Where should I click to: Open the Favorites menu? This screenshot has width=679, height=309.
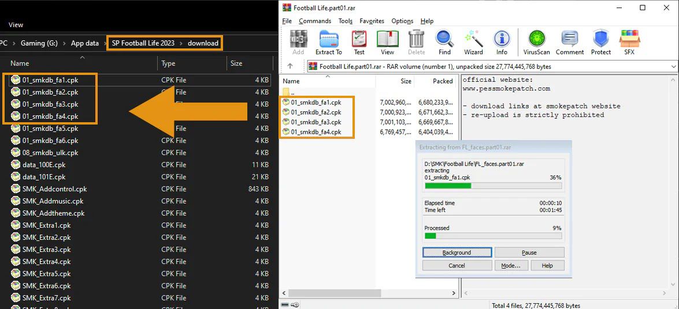click(372, 21)
